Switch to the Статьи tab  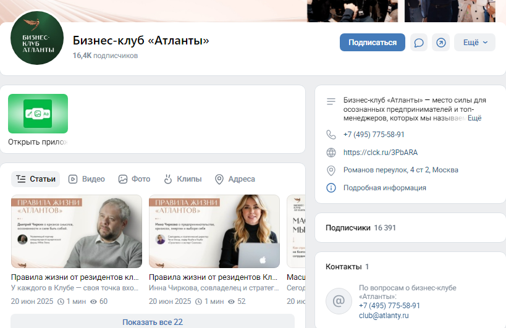[x=35, y=179]
